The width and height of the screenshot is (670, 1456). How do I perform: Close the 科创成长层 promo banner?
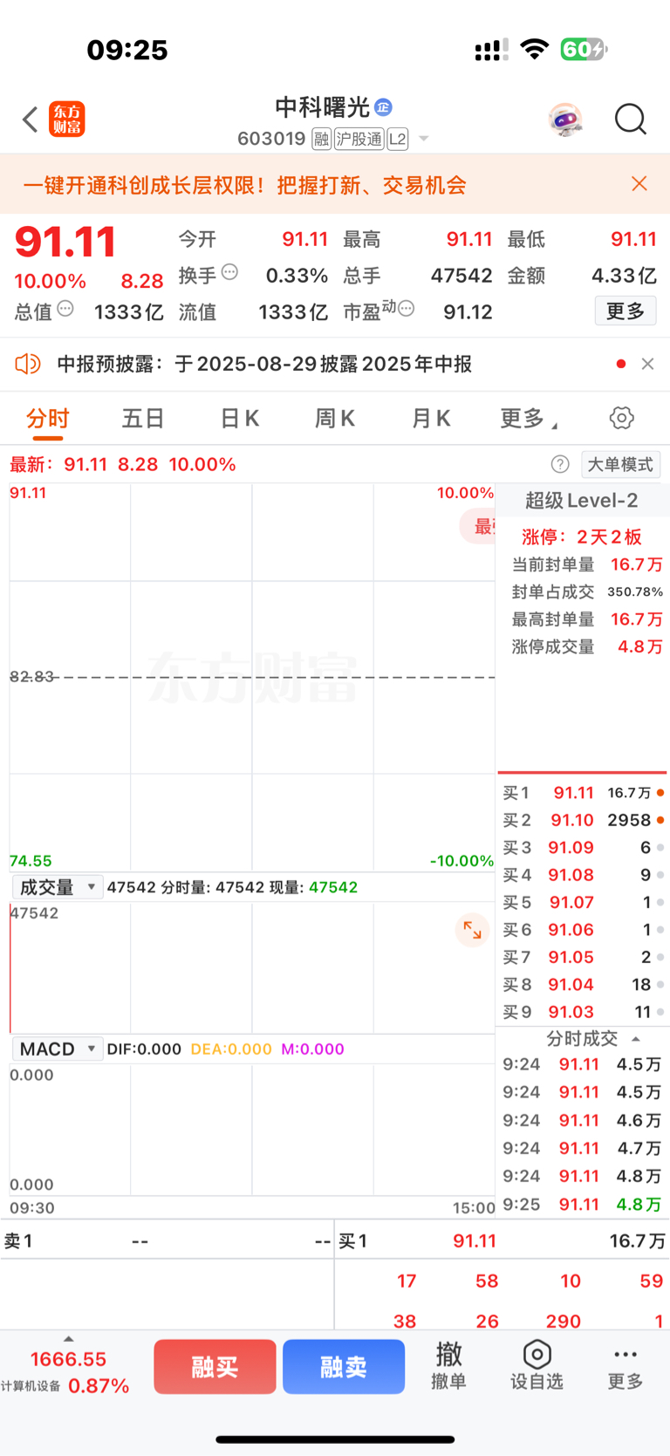[x=639, y=183]
